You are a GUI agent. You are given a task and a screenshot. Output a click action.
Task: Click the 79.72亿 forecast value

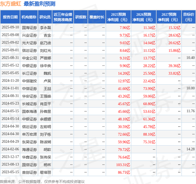tap(124, 149)
